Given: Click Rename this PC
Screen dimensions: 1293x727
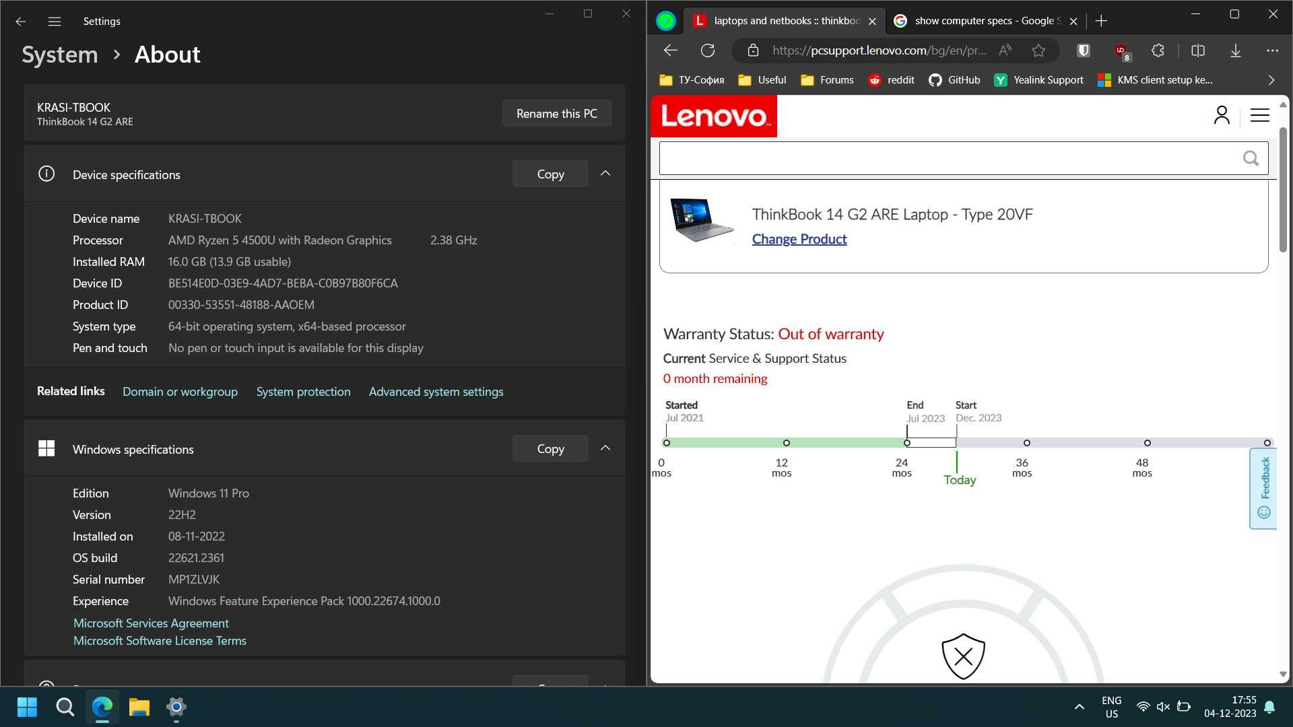Looking at the screenshot, I should (557, 113).
